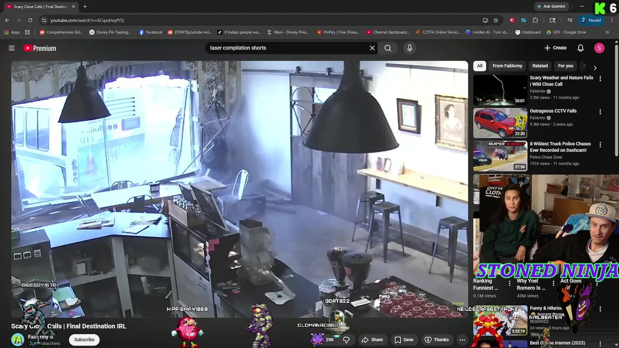Image resolution: width=619 pixels, height=348 pixels.
Task: Open Funny & Hilarious video thumbnail
Action: point(500,321)
